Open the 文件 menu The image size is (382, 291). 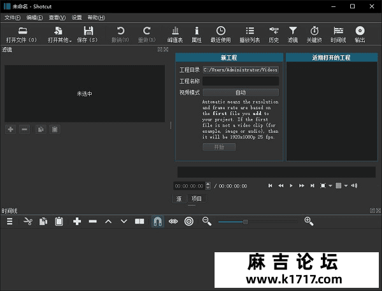13,18
